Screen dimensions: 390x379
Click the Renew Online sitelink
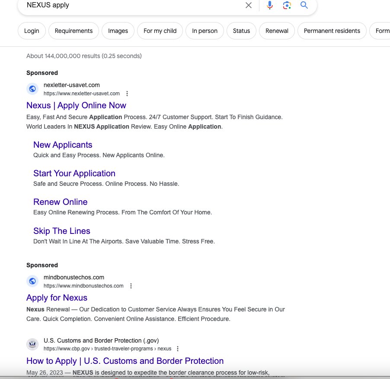(60, 202)
